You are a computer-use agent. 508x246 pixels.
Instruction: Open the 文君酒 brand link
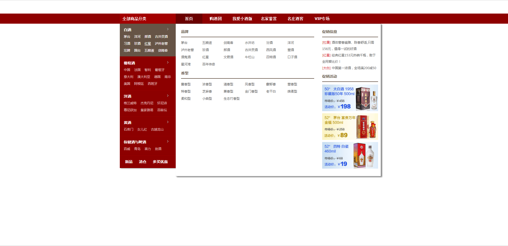click(x=228, y=57)
